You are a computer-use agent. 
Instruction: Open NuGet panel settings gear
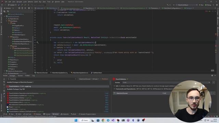pyautogui.click(x=212, y=76)
